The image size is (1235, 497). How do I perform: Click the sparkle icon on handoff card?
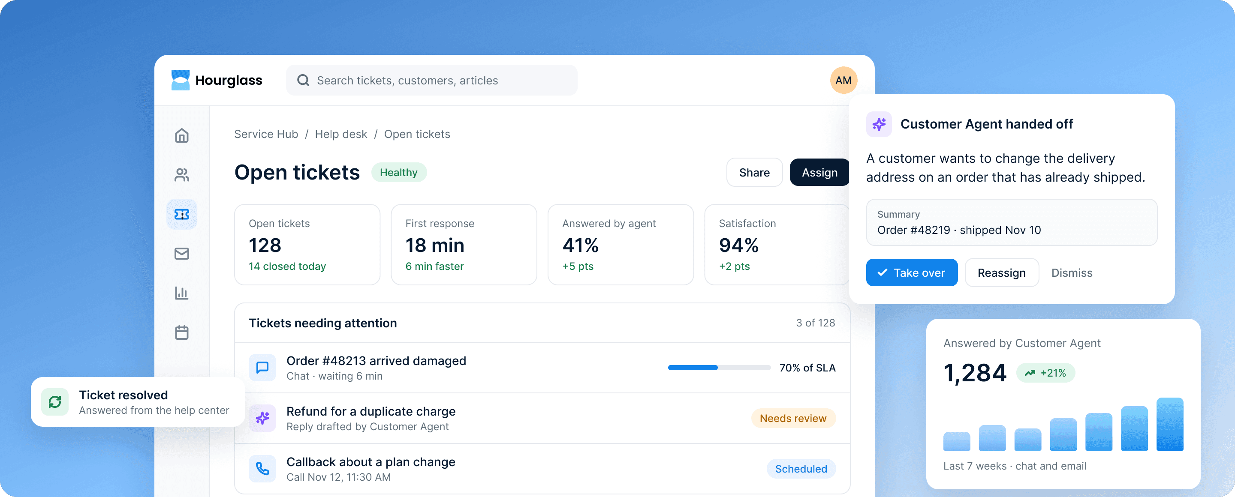coord(879,124)
